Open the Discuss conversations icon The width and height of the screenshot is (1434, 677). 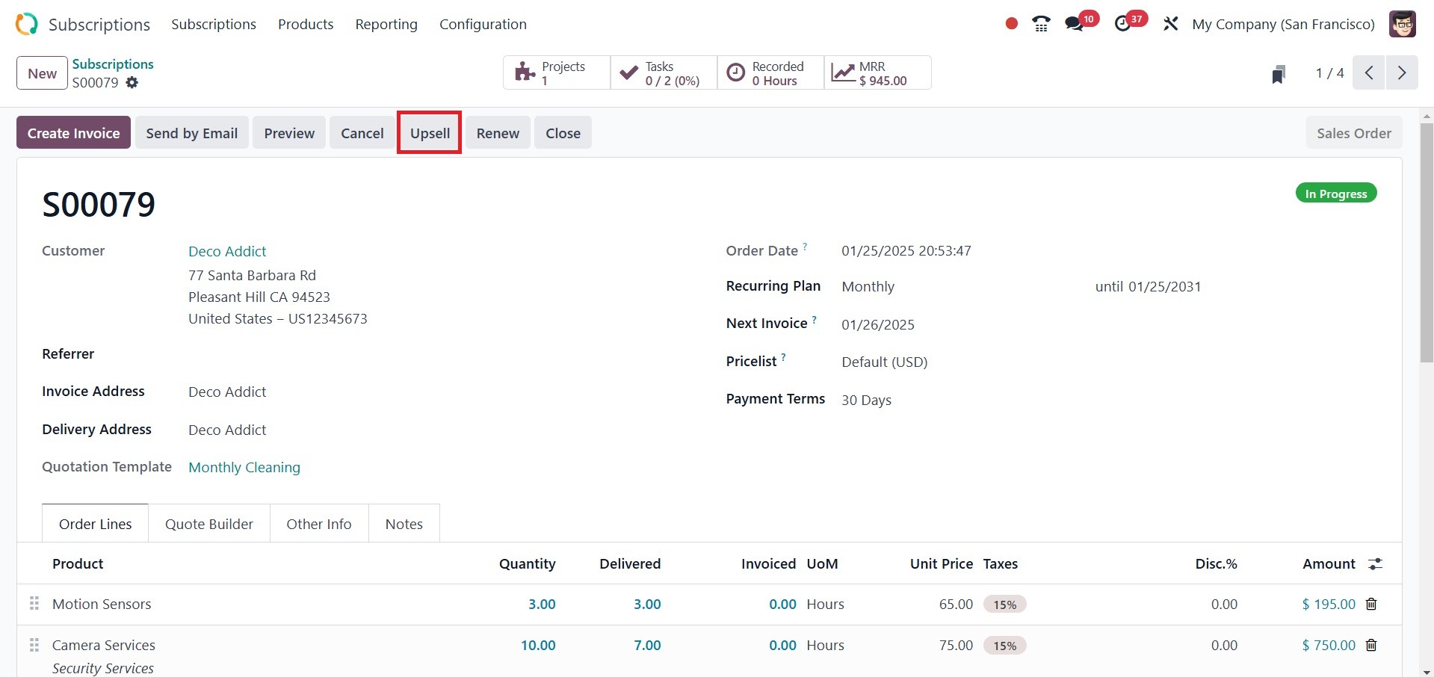[1075, 24]
